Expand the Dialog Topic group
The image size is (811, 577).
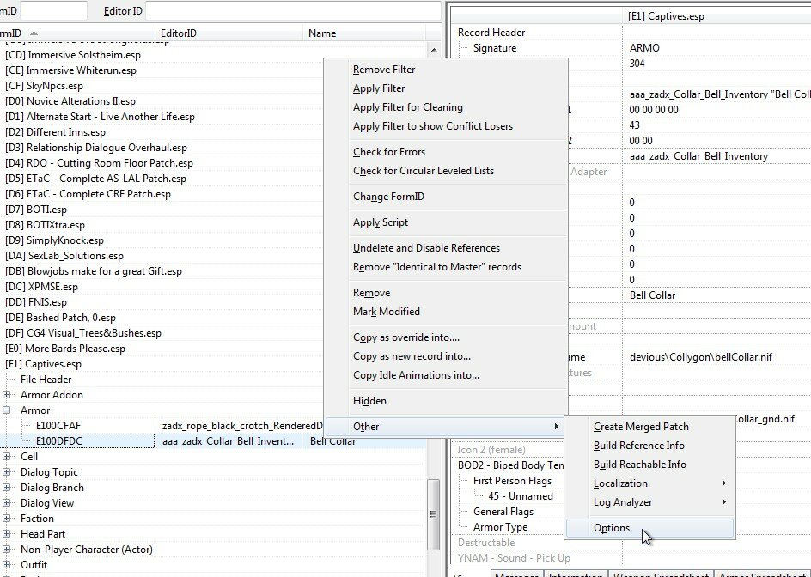point(7,472)
